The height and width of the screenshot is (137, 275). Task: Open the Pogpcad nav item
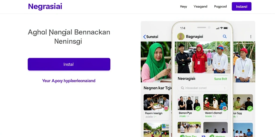click(220, 7)
